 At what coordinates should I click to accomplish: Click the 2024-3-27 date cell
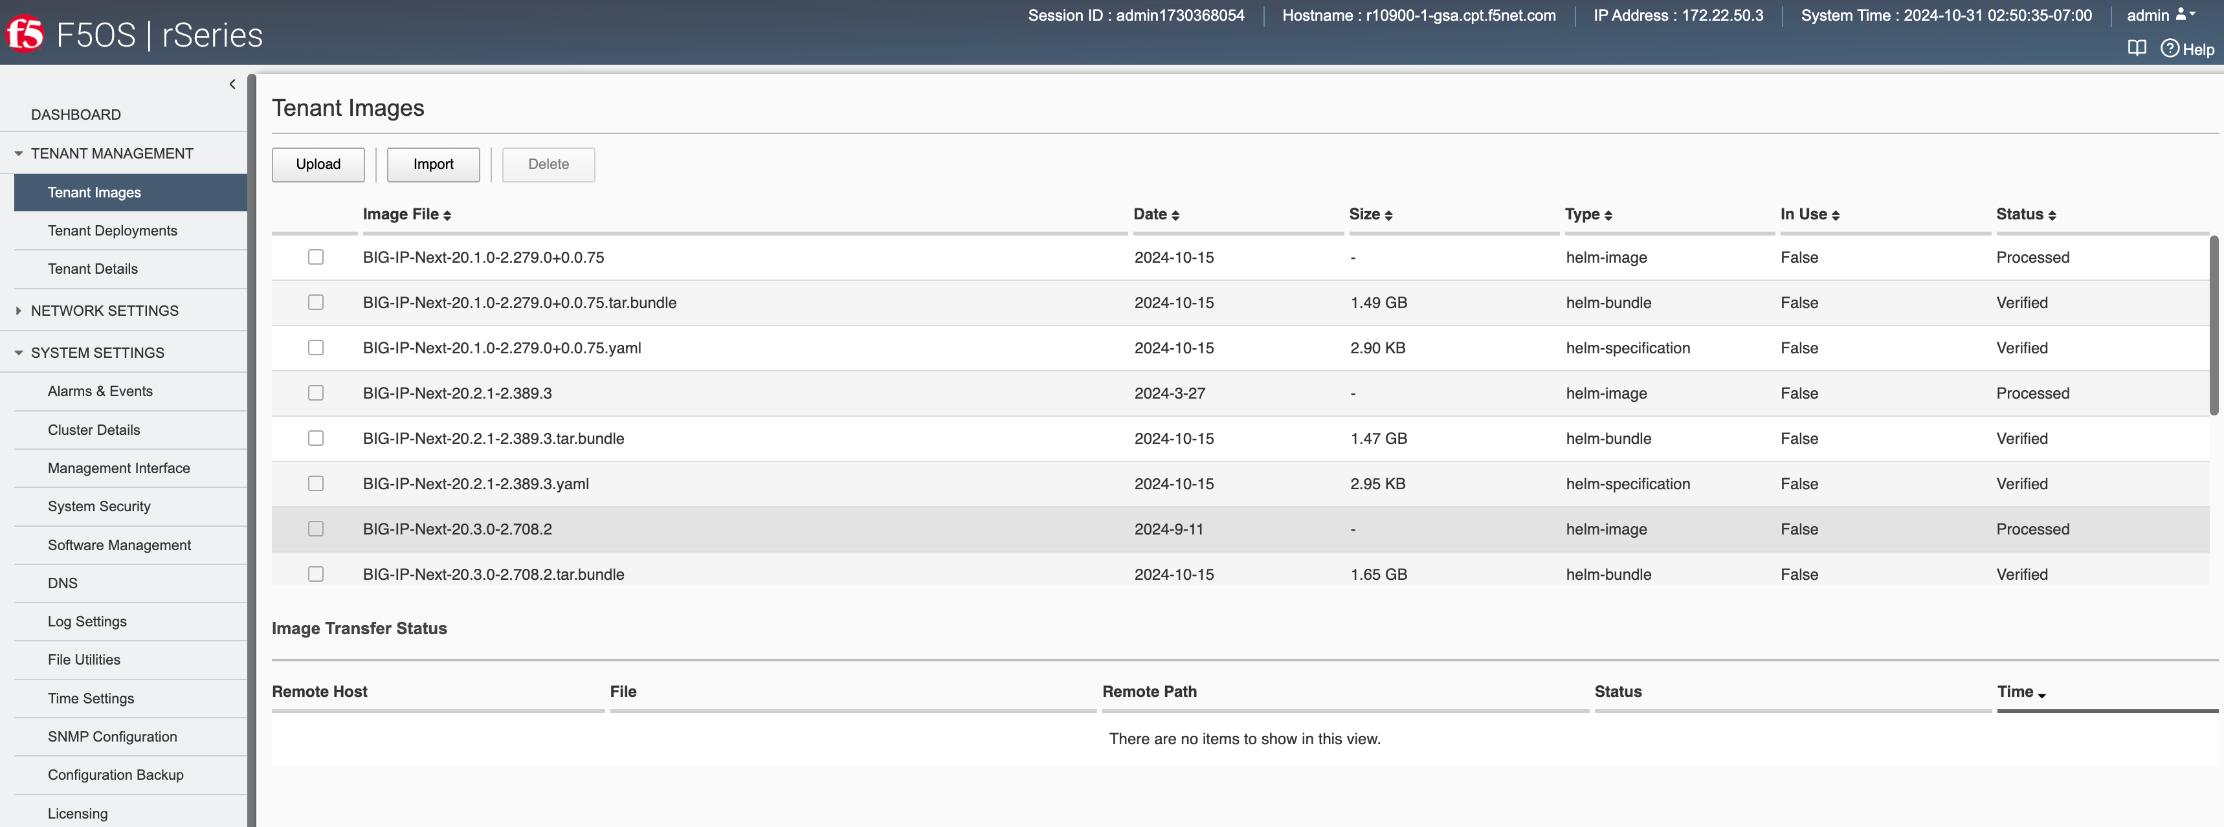[x=1169, y=393]
